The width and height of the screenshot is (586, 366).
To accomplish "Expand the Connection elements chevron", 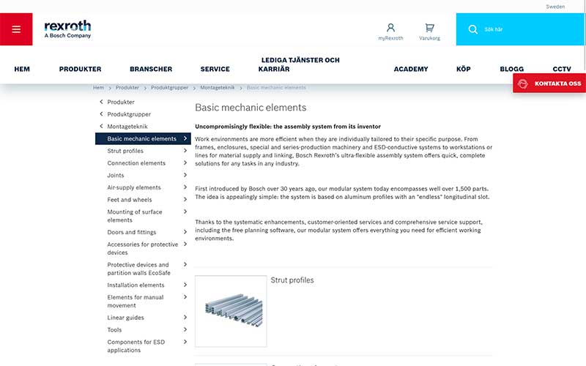I will tap(185, 163).
